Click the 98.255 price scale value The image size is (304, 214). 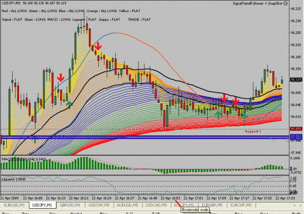click(x=296, y=33)
